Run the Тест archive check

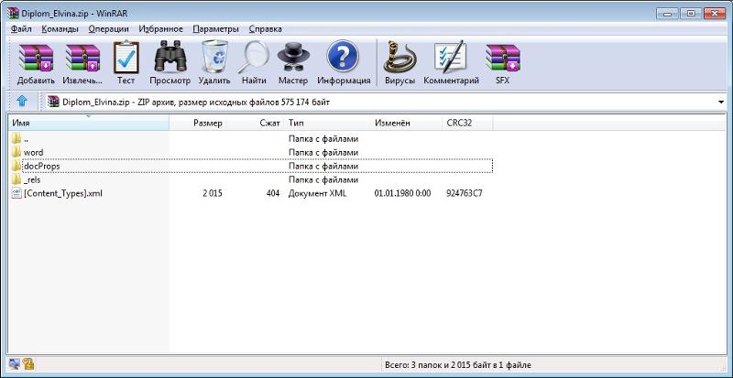[126, 57]
